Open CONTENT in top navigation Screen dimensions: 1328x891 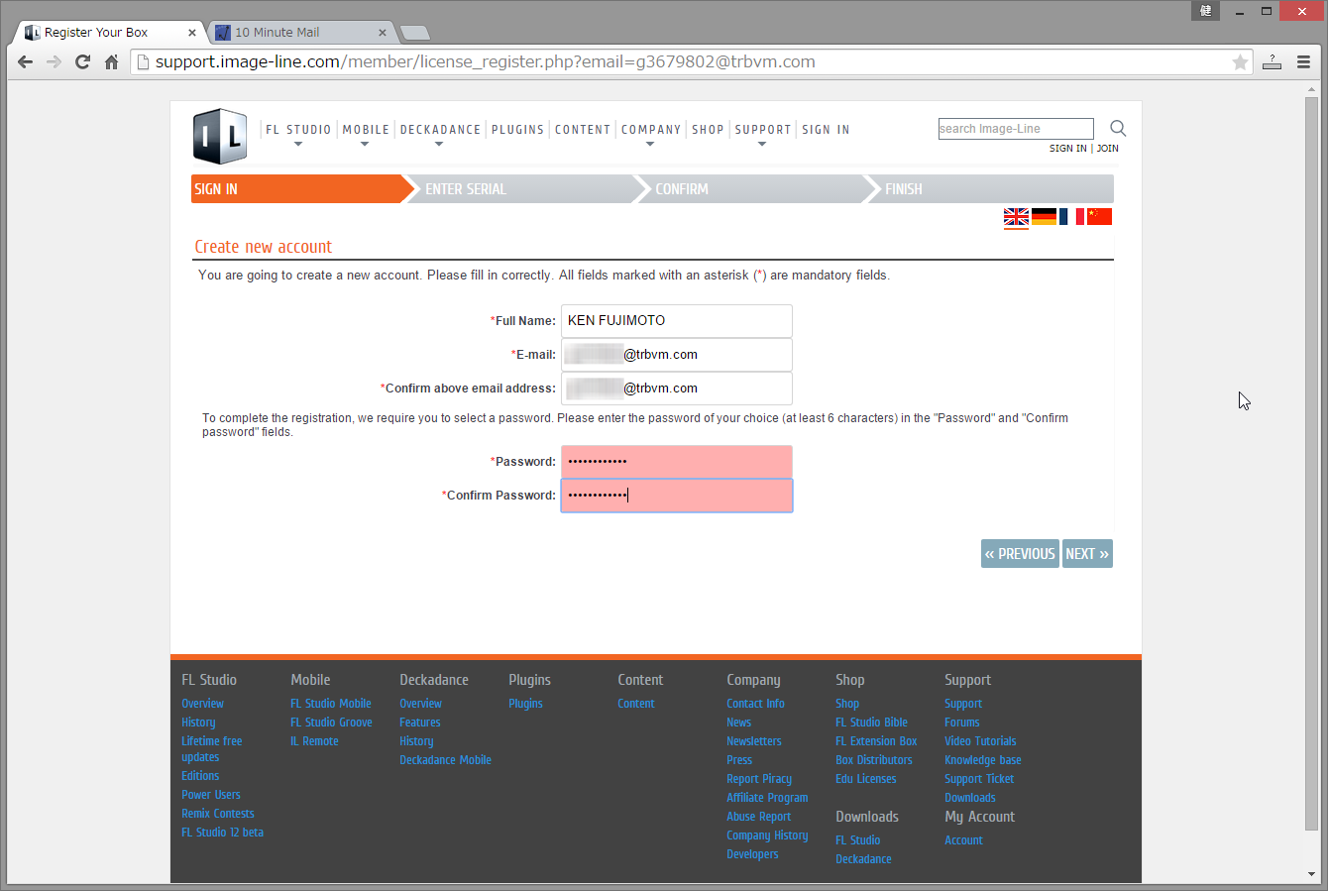pyautogui.click(x=583, y=130)
